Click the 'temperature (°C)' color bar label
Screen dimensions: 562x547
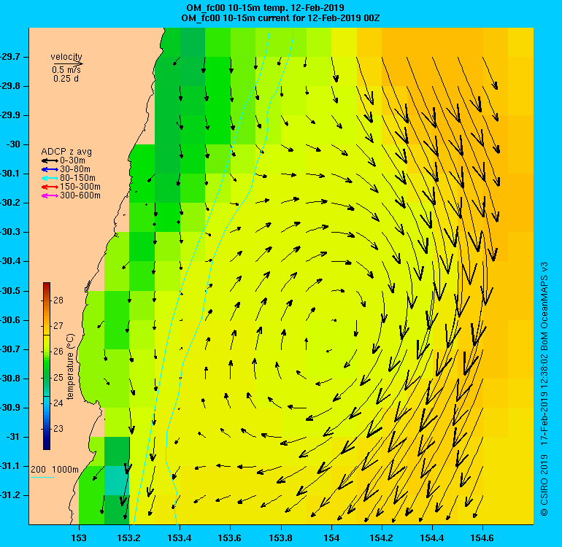tap(70, 366)
